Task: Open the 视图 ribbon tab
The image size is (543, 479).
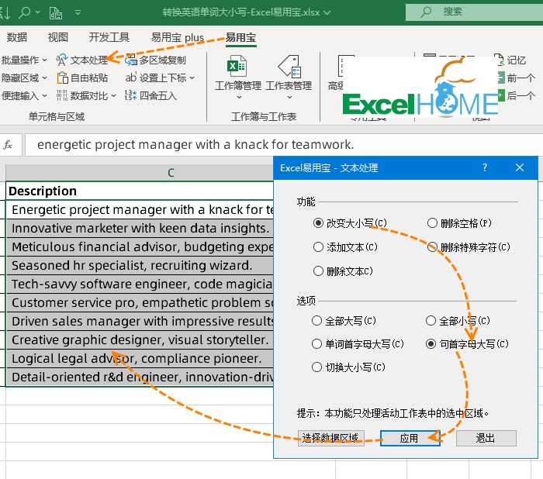Action: pyautogui.click(x=57, y=37)
